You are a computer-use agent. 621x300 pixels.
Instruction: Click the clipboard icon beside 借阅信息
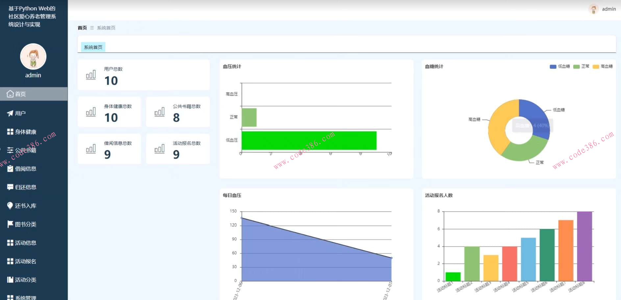[10, 169]
